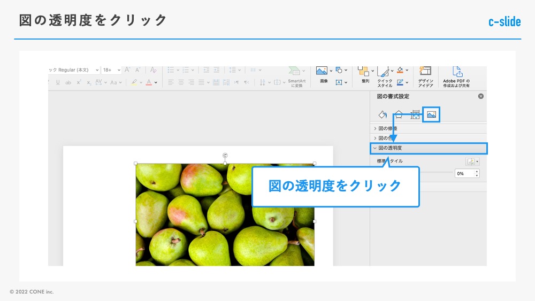This screenshot has height=301, width=535.
Task: Toggle underline text formatting
Action: coord(58,82)
